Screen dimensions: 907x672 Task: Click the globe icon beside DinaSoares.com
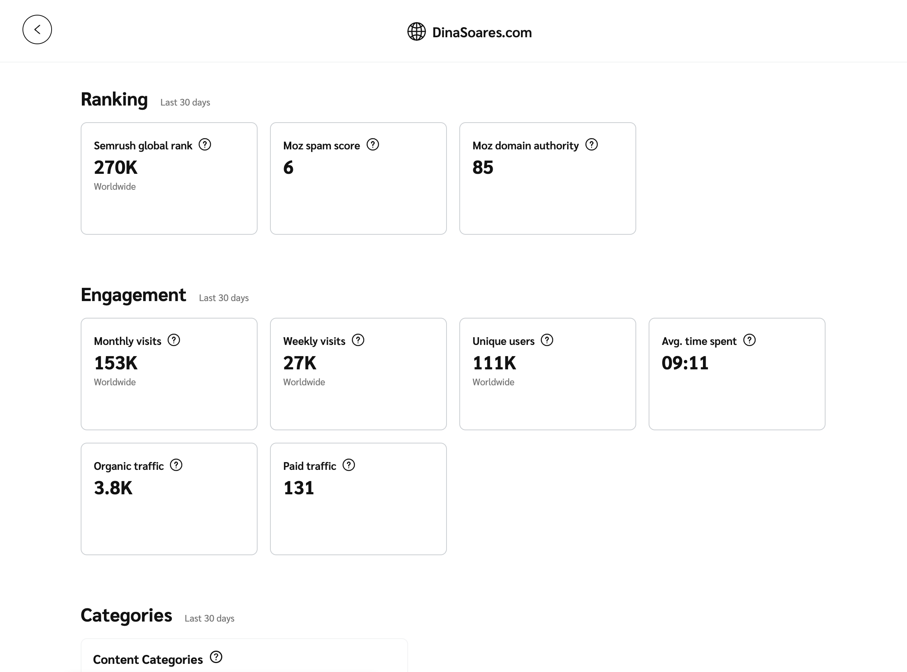pyautogui.click(x=417, y=32)
